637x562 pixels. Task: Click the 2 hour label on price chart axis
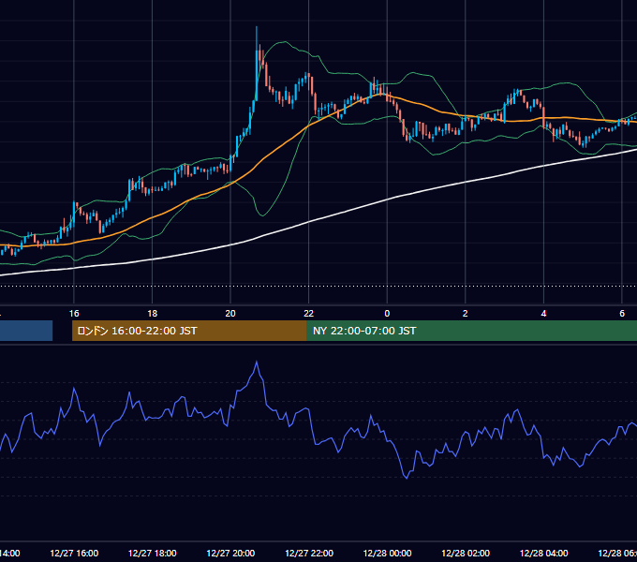click(x=466, y=314)
